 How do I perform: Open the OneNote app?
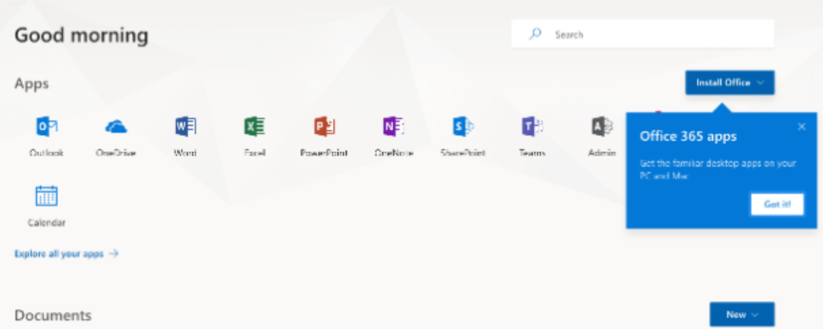pos(393,136)
